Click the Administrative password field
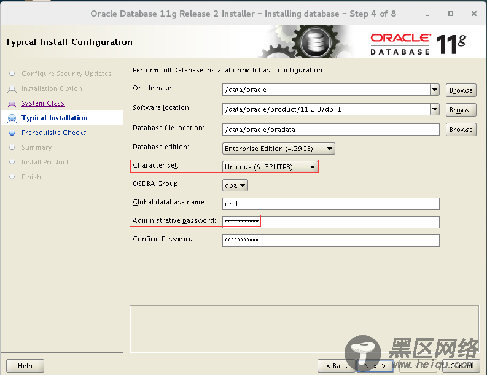487x375 pixels. pyautogui.click(x=331, y=222)
